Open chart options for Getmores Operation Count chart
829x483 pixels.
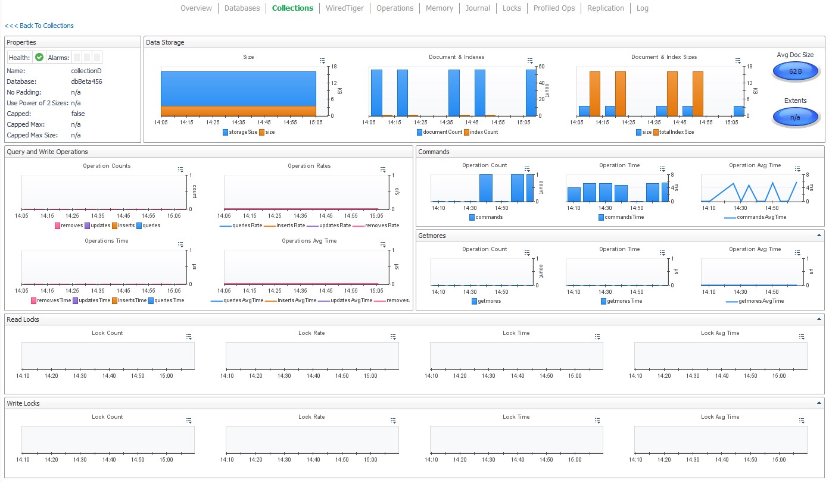[527, 253]
